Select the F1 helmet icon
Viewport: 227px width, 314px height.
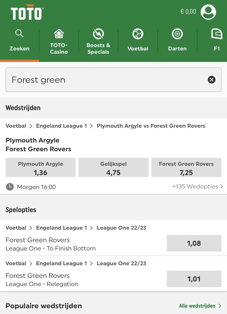pyautogui.click(x=217, y=34)
